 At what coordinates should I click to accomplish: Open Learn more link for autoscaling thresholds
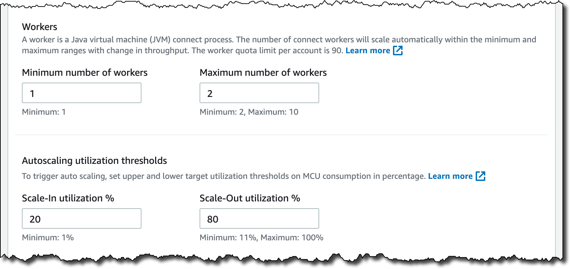(450, 176)
